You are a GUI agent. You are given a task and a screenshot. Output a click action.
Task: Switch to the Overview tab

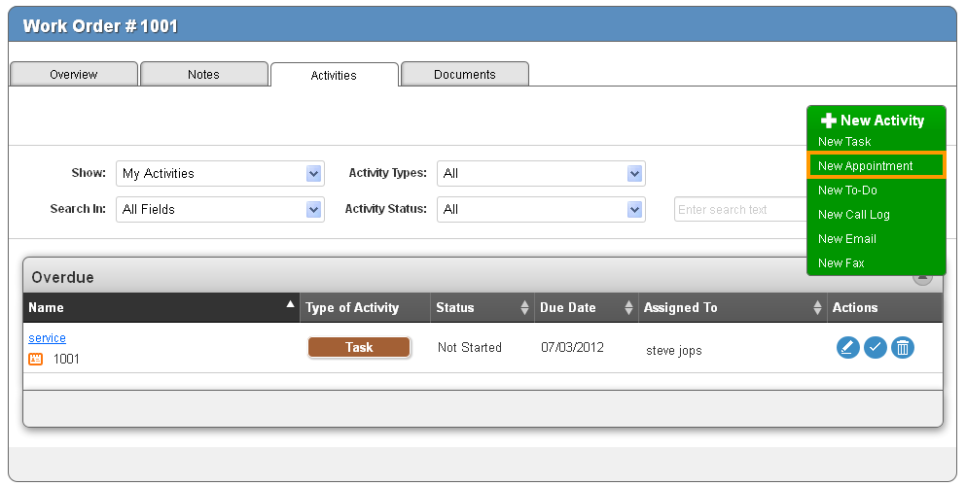coord(74,75)
